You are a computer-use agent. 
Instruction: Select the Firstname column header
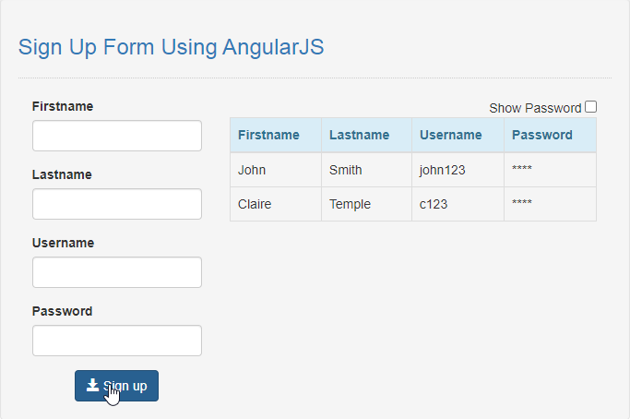click(x=276, y=135)
